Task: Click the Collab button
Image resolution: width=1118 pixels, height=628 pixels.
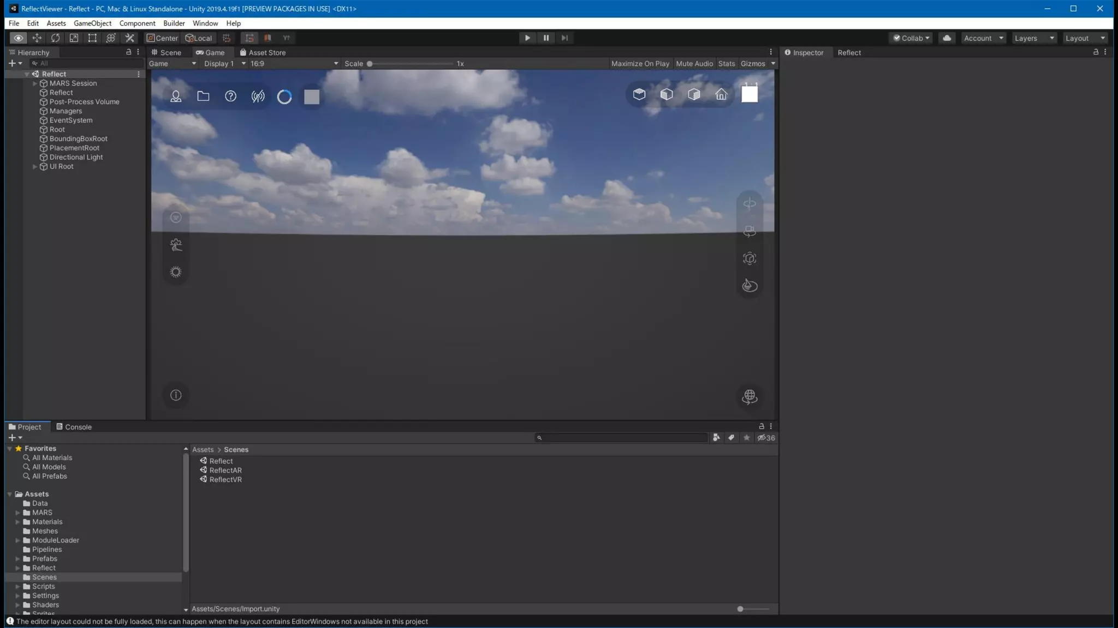Action: point(911,38)
